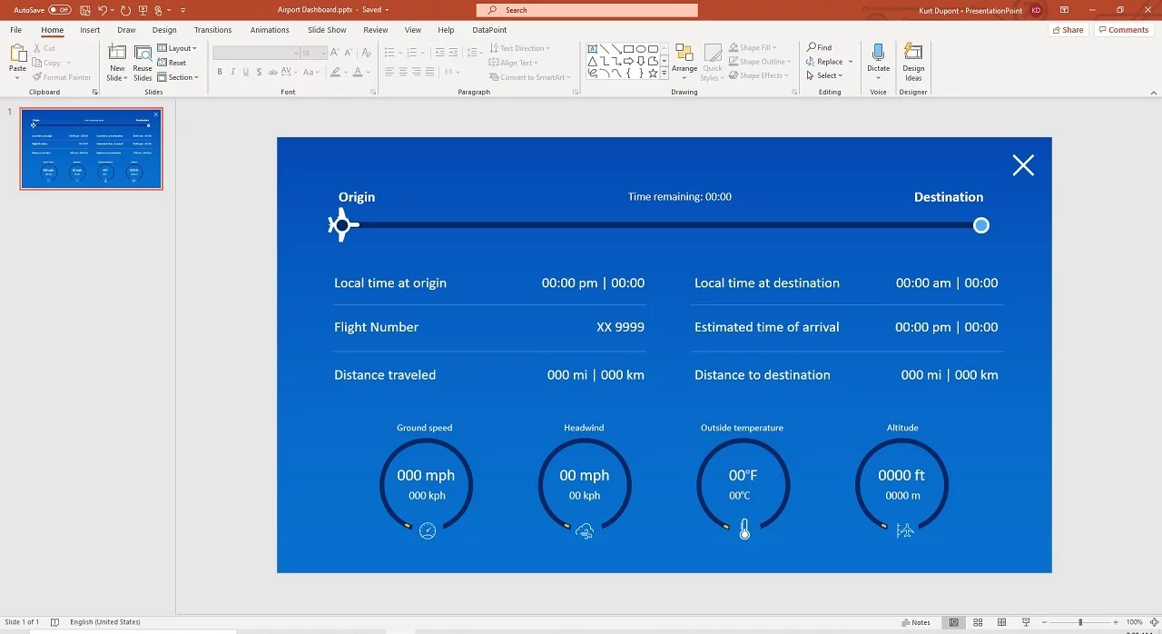Open Reading View from status bar
Viewport: 1162px width, 634px height.
[x=1001, y=622]
